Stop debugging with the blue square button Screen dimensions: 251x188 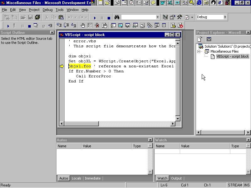pos(109,17)
